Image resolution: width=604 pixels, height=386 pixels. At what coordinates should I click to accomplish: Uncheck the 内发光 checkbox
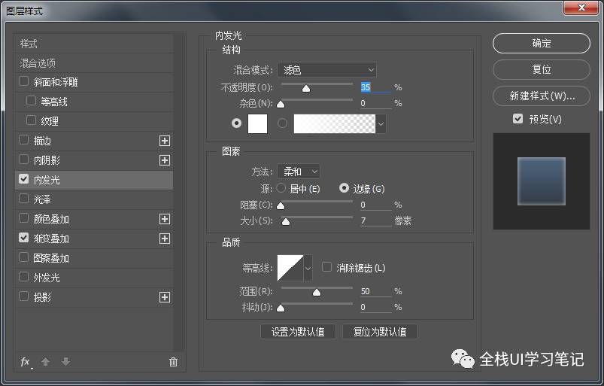tap(24, 179)
